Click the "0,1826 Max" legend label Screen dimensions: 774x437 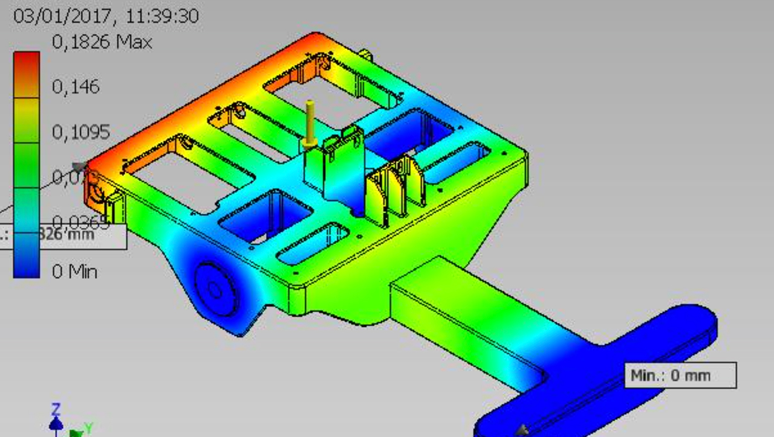pos(102,42)
